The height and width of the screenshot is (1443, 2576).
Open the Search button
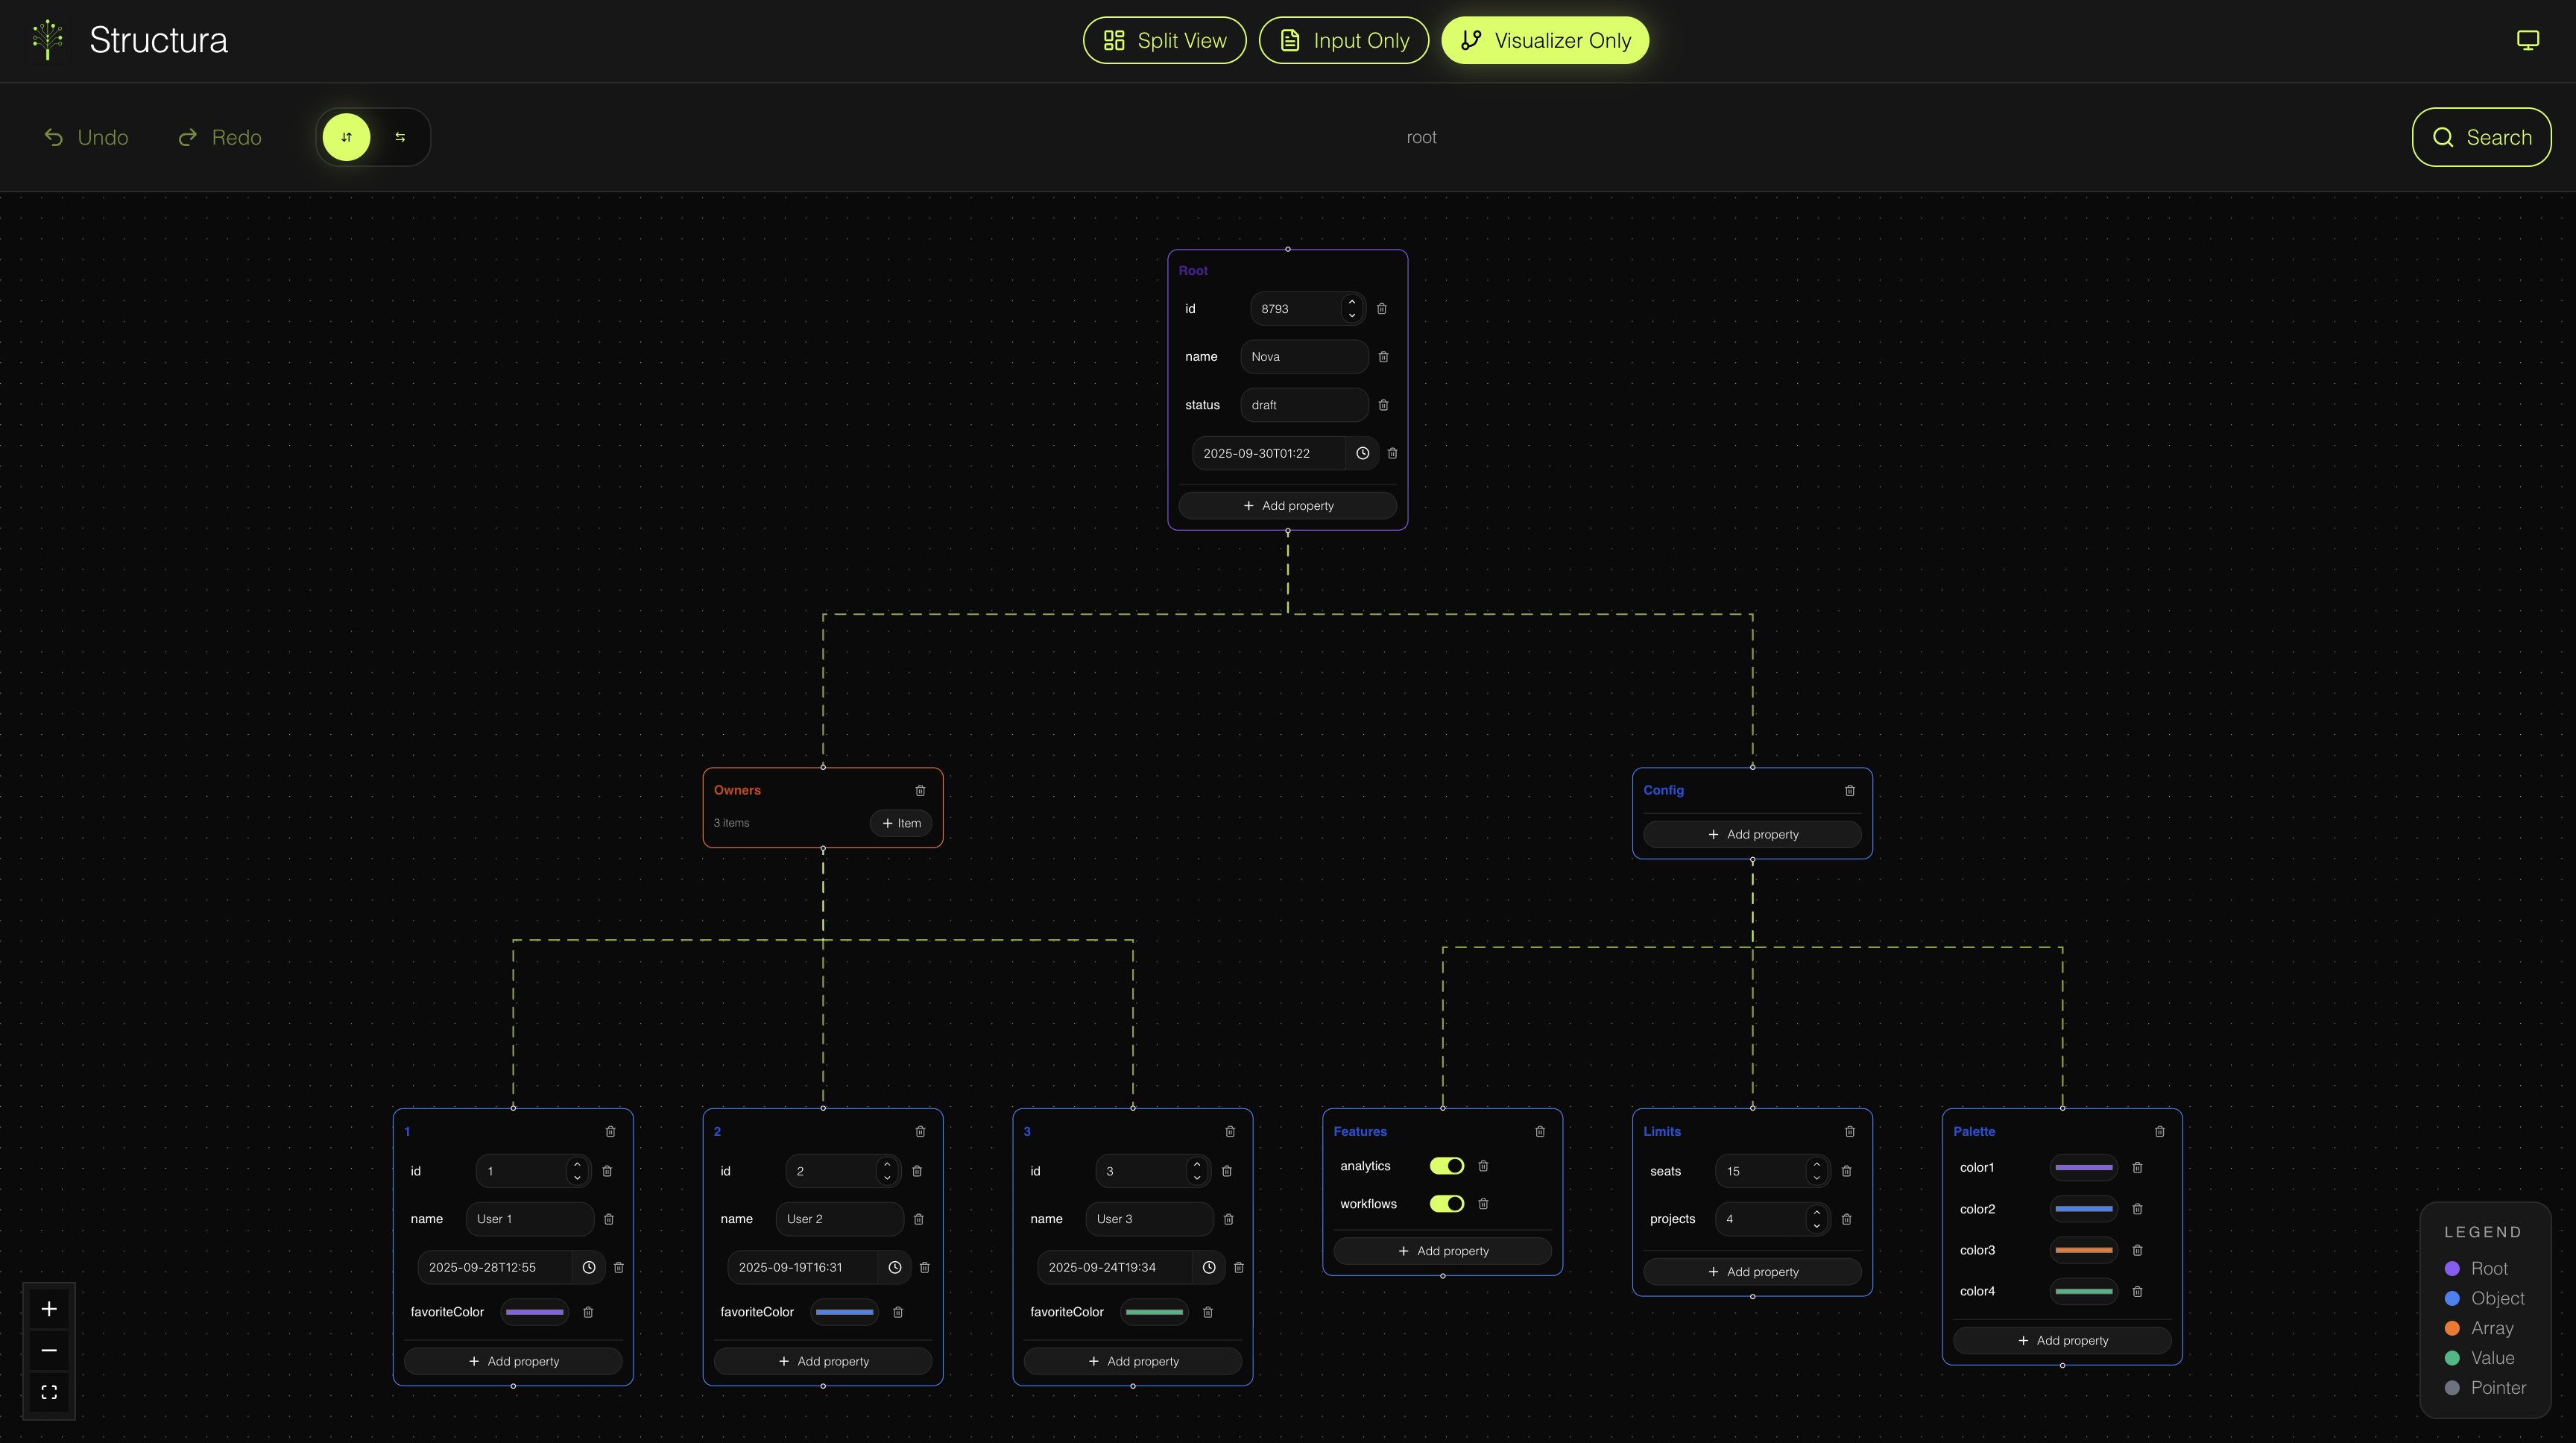coord(2481,137)
